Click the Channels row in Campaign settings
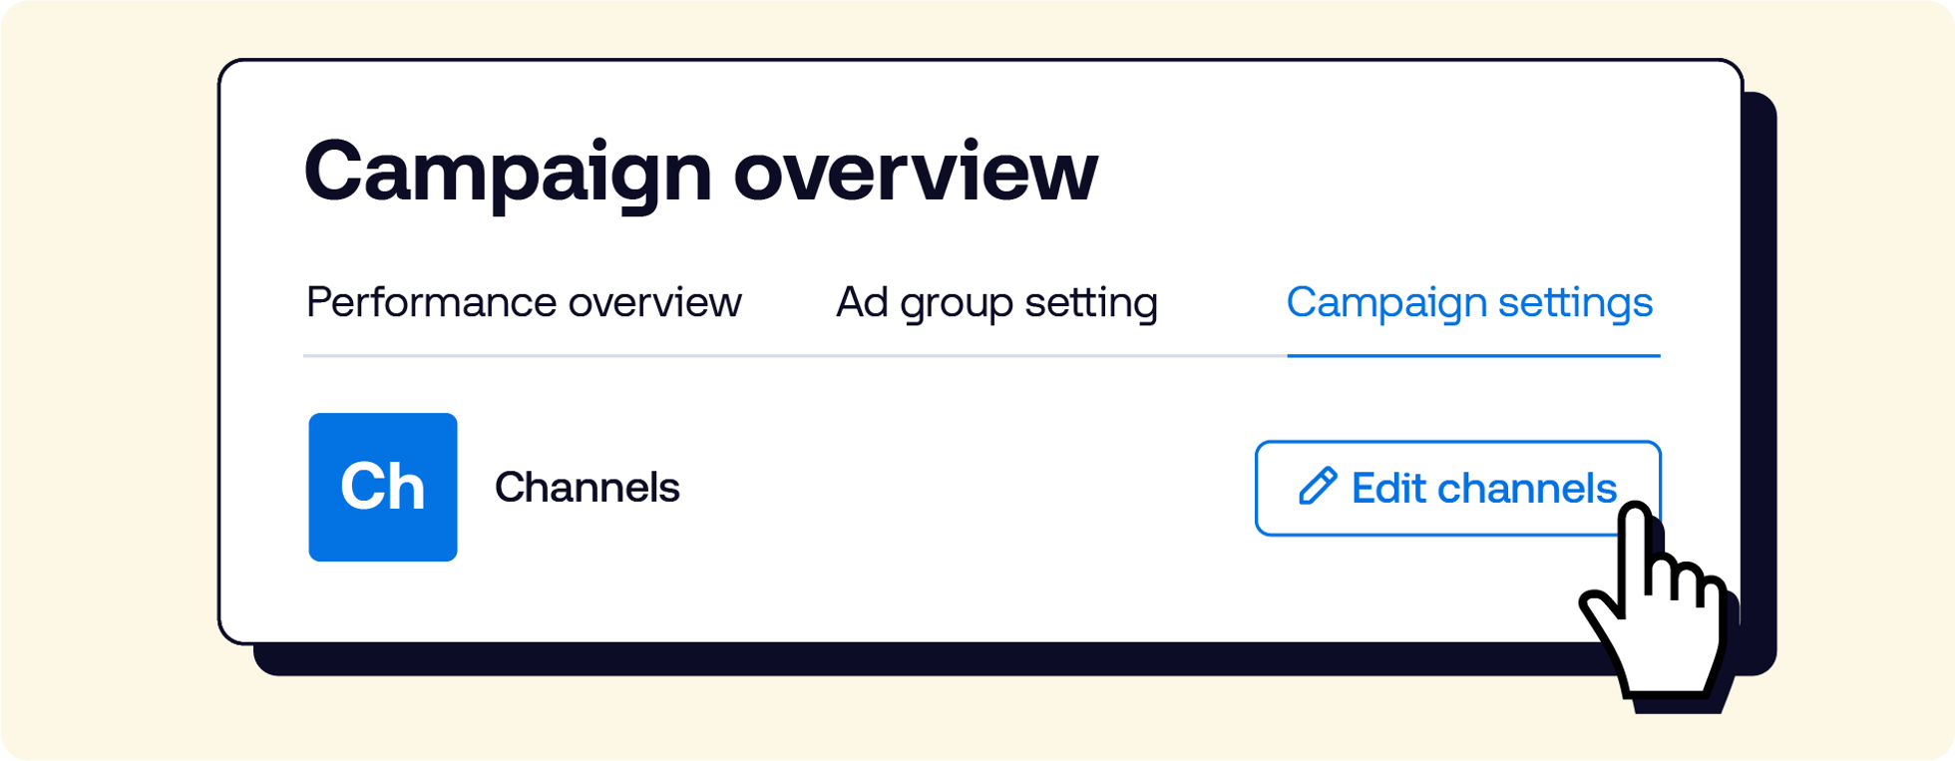The image size is (1955, 761). [x=983, y=488]
